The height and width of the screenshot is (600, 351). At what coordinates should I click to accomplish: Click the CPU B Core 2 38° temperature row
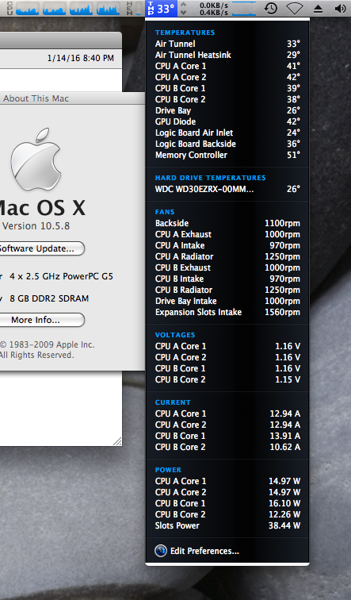227,99
